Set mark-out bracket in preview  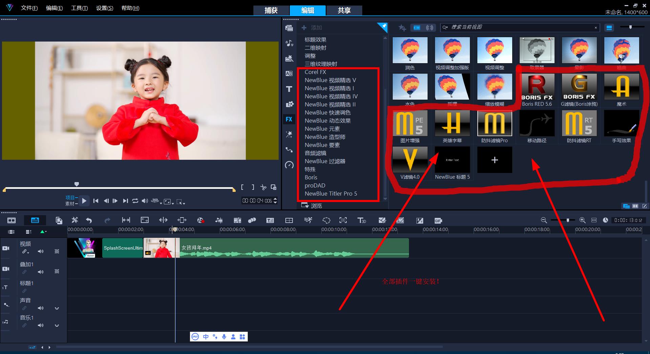click(x=253, y=187)
